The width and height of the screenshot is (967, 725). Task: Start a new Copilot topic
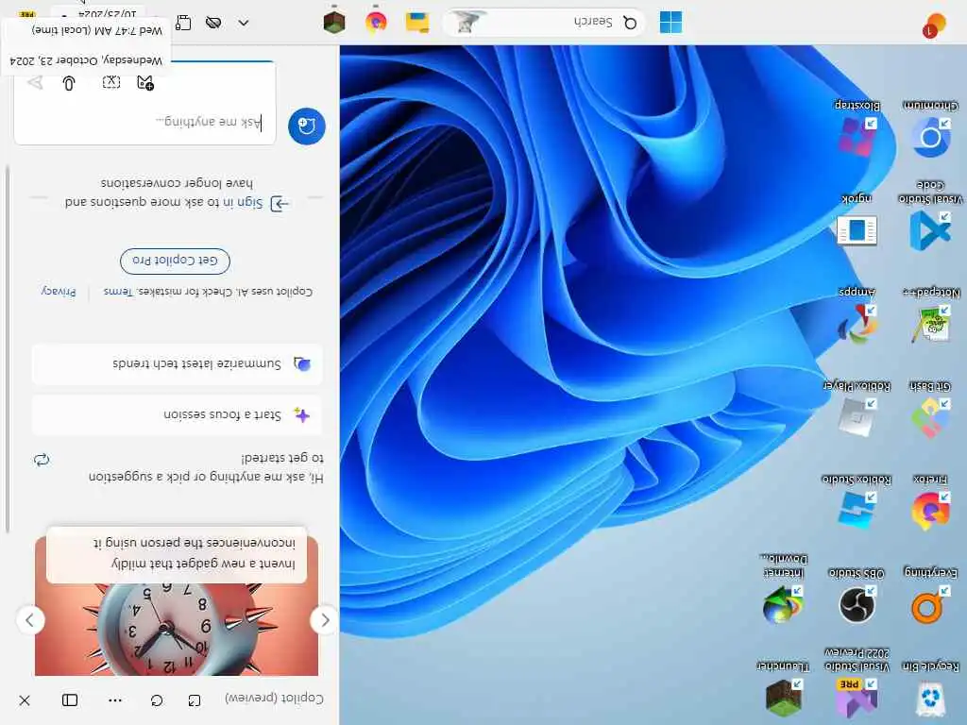click(307, 126)
